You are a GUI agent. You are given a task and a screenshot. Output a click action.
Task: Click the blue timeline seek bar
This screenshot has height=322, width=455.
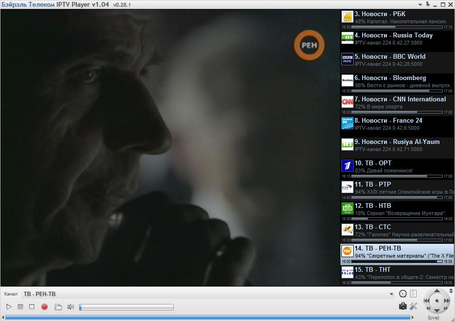(208, 317)
